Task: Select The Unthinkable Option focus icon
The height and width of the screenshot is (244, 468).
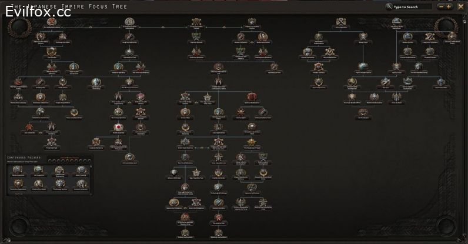Action: point(52,22)
